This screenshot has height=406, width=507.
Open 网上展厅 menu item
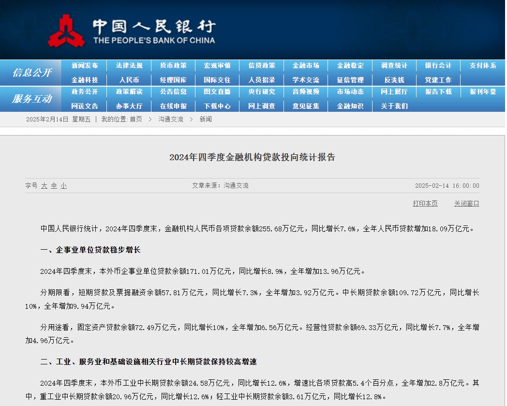pyautogui.click(x=394, y=92)
